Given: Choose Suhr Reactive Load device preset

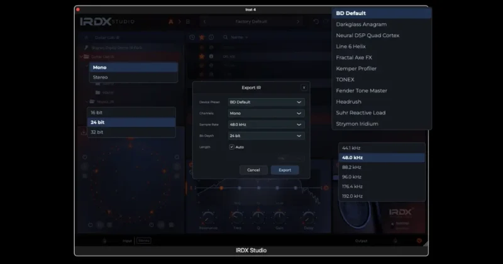Looking at the screenshot, I should coord(382,113).
